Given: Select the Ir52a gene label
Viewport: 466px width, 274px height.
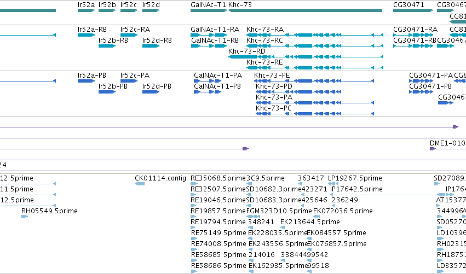Looking at the screenshot, I should click(86, 5).
